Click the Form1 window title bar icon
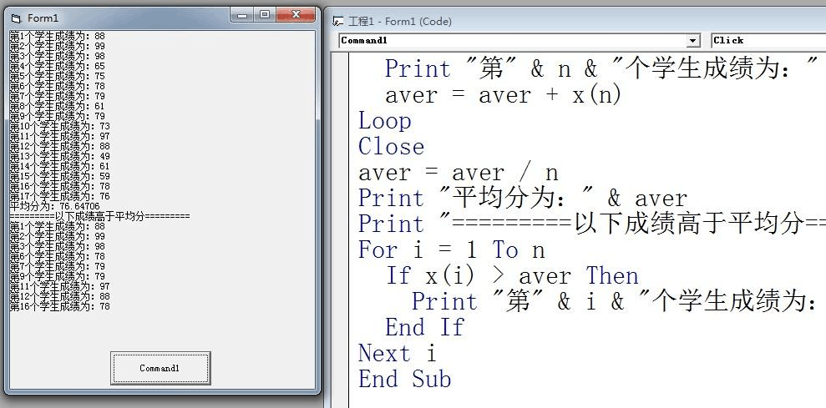Viewport: 826px width, 408px height. pyautogui.click(x=15, y=18)
